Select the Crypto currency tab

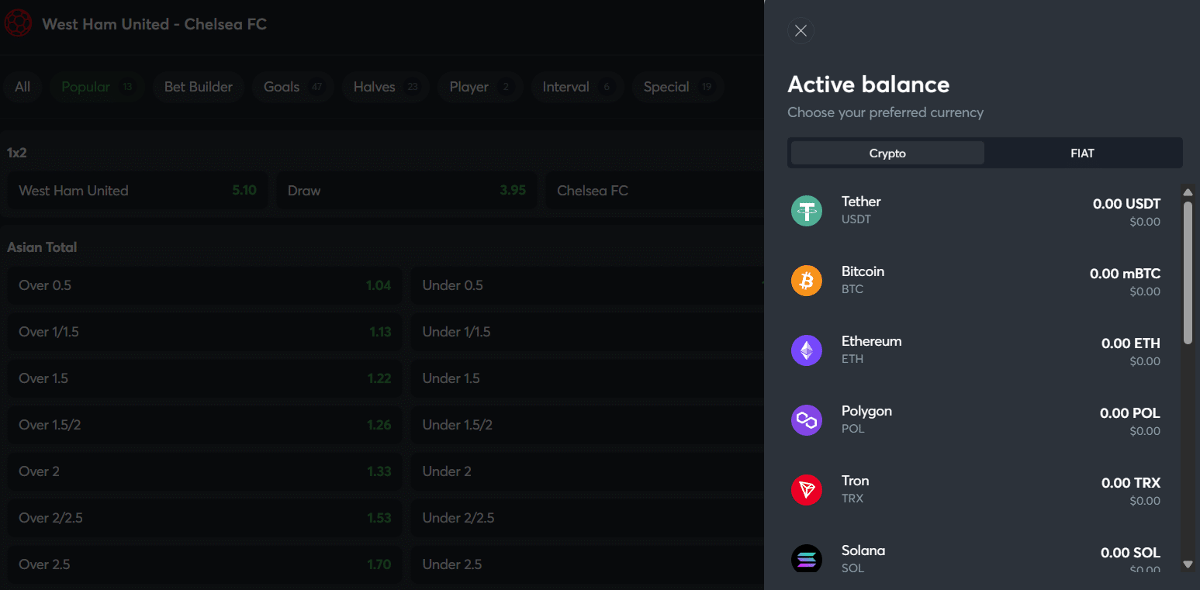(887, 153)
